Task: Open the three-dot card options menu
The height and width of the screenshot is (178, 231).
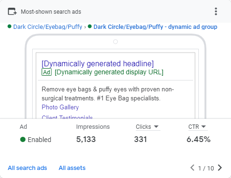Action: coord(216,11)
